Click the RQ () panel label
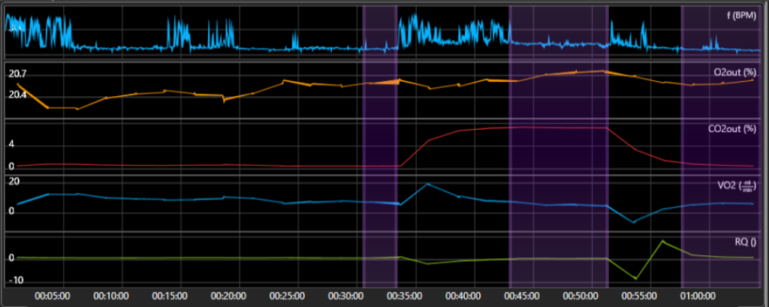The width and height of the screenshot is (769, 307). tap(747, 242)
